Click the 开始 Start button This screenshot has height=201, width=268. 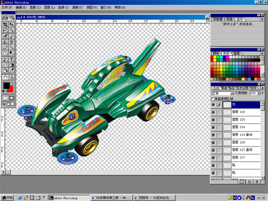point(7,198)
